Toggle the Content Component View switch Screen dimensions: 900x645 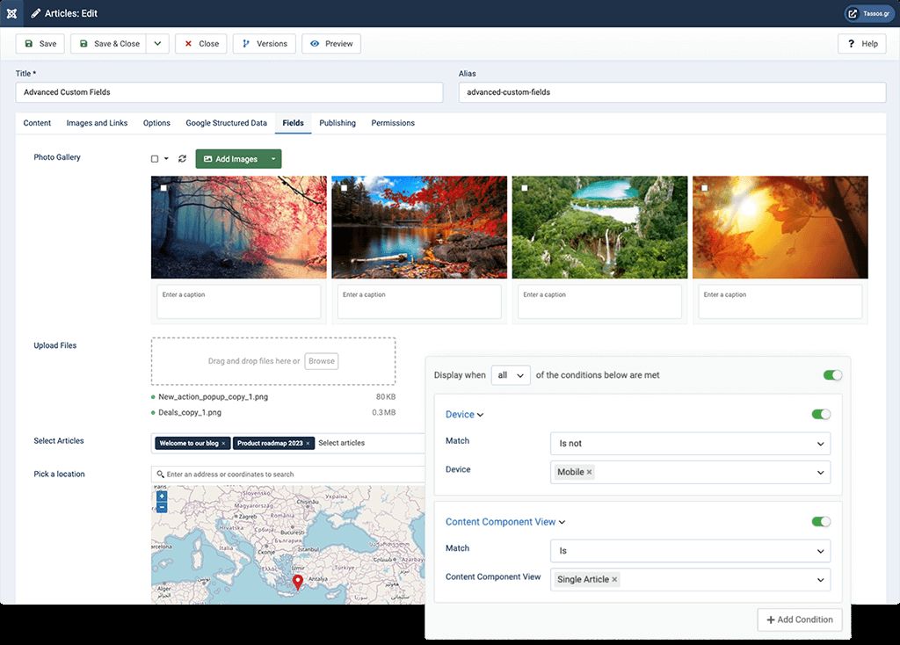821,522
